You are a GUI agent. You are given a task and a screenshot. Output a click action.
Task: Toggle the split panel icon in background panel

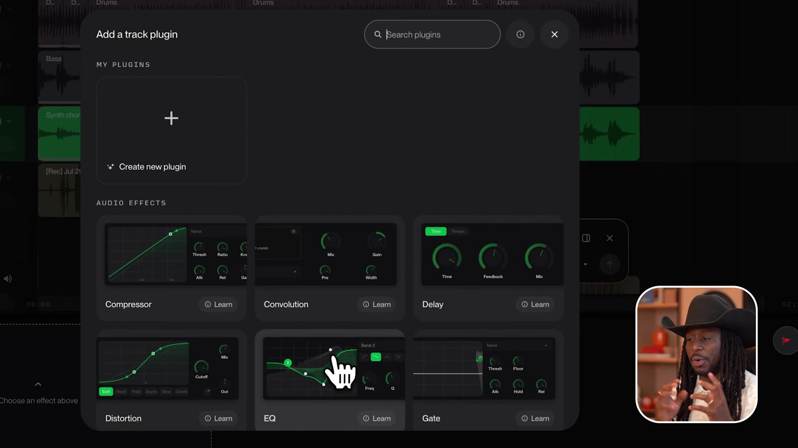(x=586, y=238)
